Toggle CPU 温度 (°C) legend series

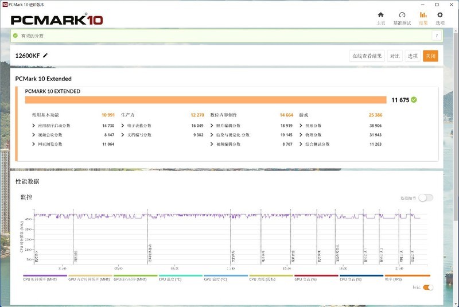click(181, 278)
